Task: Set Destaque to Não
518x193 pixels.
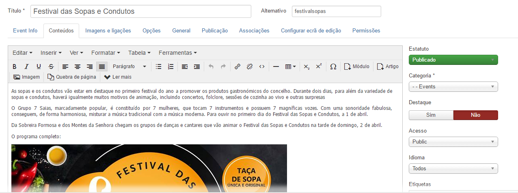Action: pyautogui.click(x=475, y=115)
